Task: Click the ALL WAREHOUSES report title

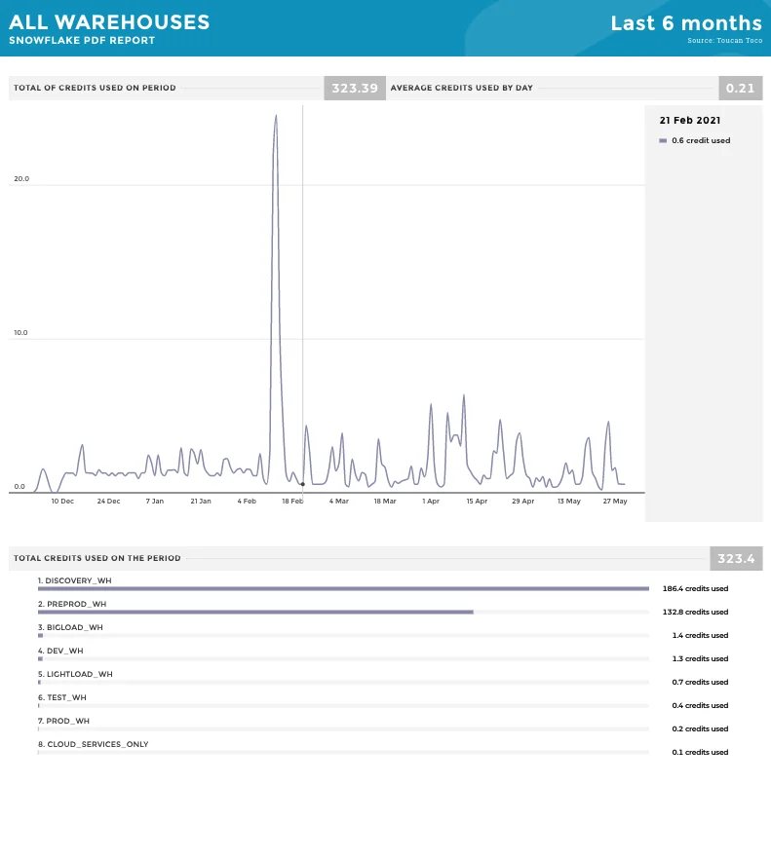Action: click(109, 21)
